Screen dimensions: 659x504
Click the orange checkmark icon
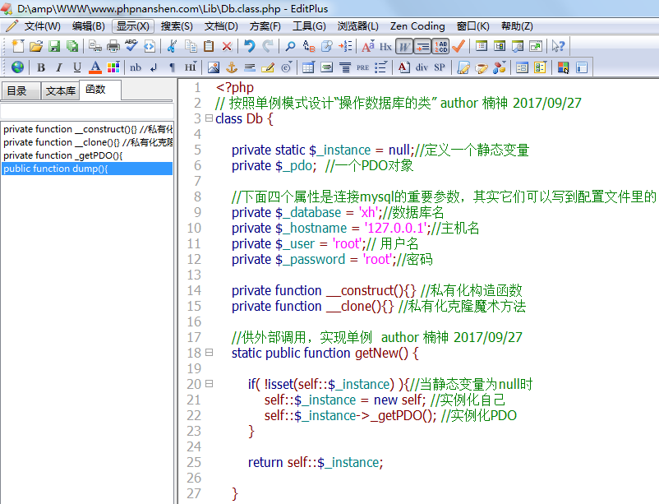pos(459,46)
